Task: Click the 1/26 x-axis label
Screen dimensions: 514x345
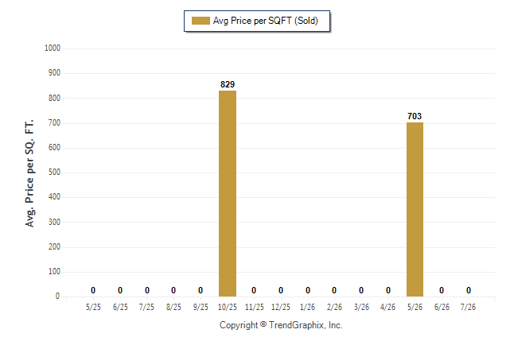Action: click(307, 307)
